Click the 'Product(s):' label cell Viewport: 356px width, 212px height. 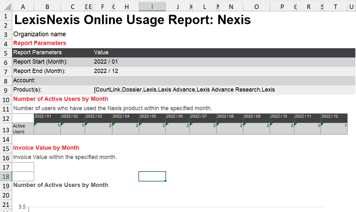27,90
